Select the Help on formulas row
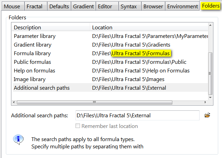The image size is (222, 158). [x=110, y=71]
